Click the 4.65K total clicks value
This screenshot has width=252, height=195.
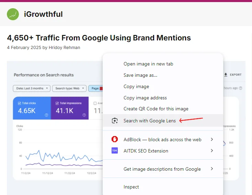27,111
